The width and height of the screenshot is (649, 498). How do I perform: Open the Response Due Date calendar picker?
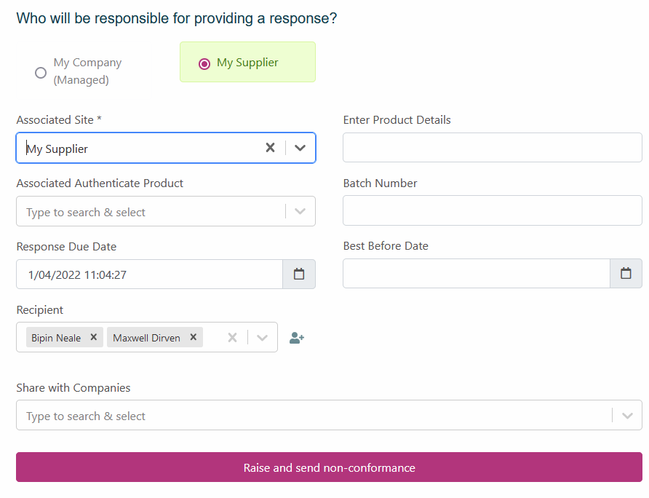point(299,274)
